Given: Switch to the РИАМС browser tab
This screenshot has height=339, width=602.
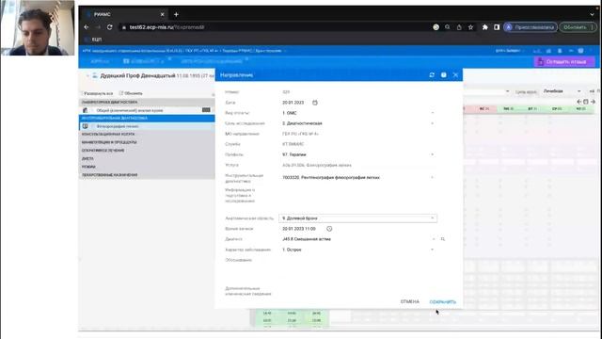Looking at the screenshot, I should (125, 15).
